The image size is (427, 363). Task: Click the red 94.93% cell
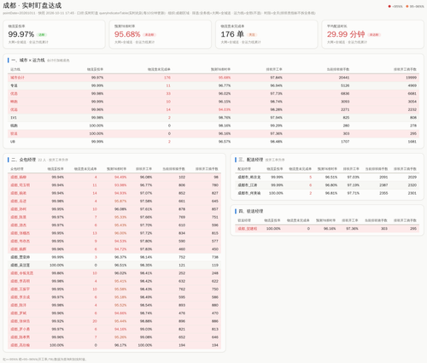coord(120,193)
